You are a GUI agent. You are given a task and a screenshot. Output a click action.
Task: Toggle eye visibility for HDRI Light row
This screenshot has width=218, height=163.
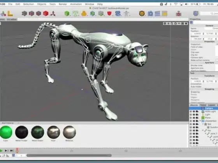[194, 111]
